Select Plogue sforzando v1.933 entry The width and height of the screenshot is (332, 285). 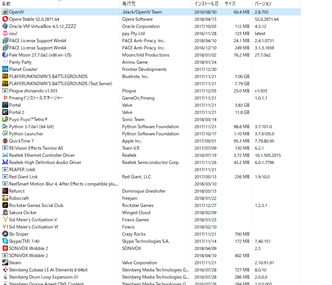(x=151, y=91)
